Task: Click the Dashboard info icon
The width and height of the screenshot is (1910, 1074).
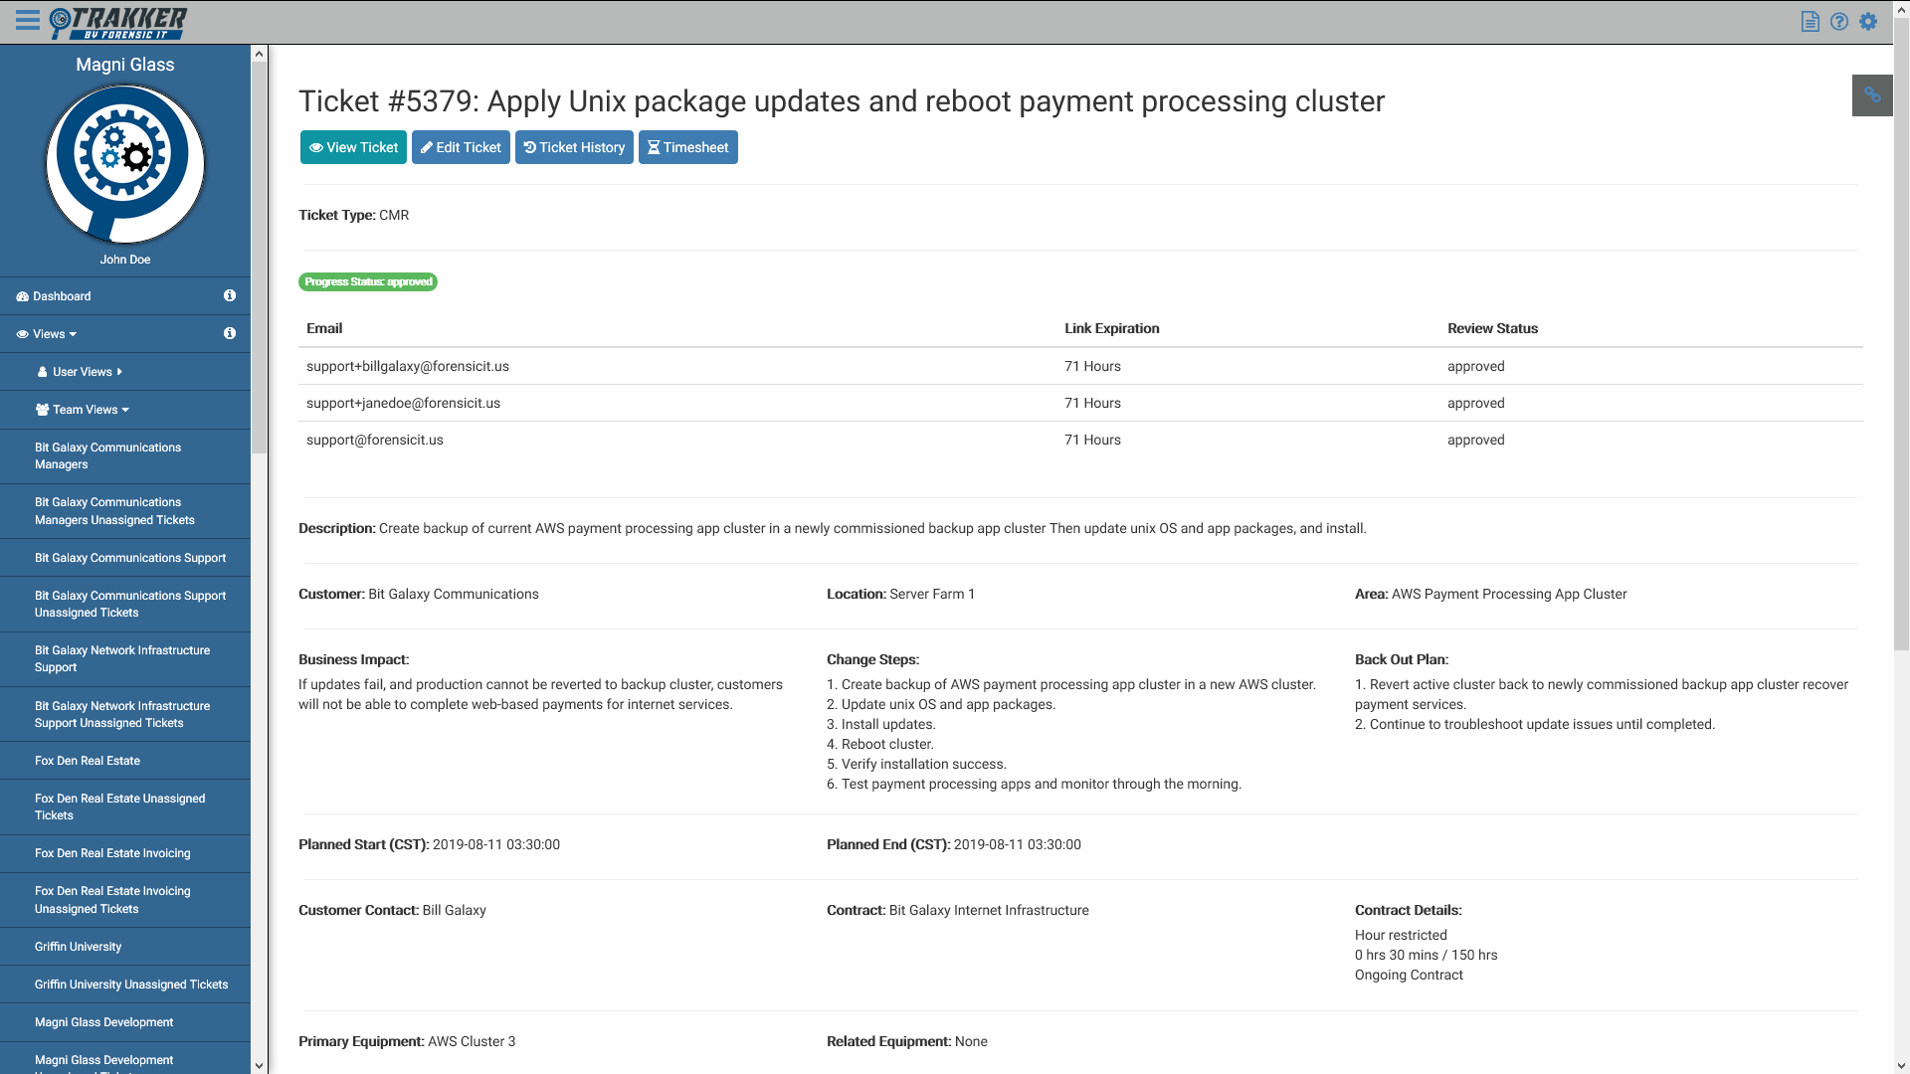Action: point(230,296)
